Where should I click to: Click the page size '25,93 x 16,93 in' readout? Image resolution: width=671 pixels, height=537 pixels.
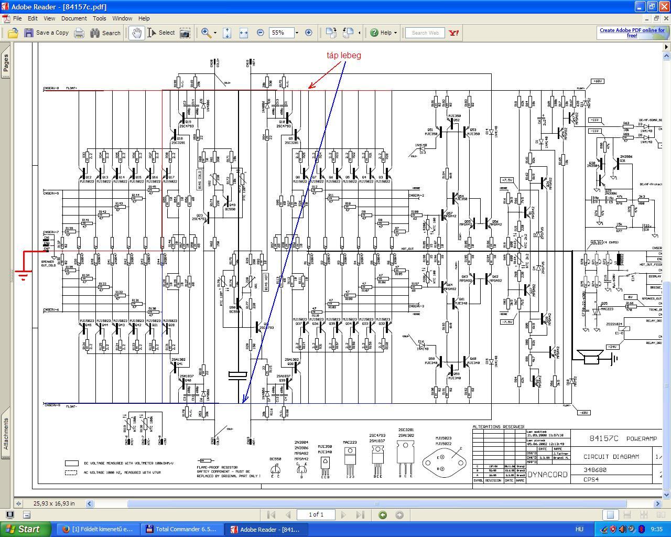(x=53, y=503)
